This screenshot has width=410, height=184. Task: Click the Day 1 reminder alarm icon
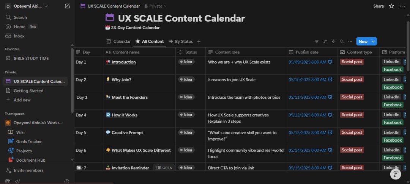[x=330, y=62]
